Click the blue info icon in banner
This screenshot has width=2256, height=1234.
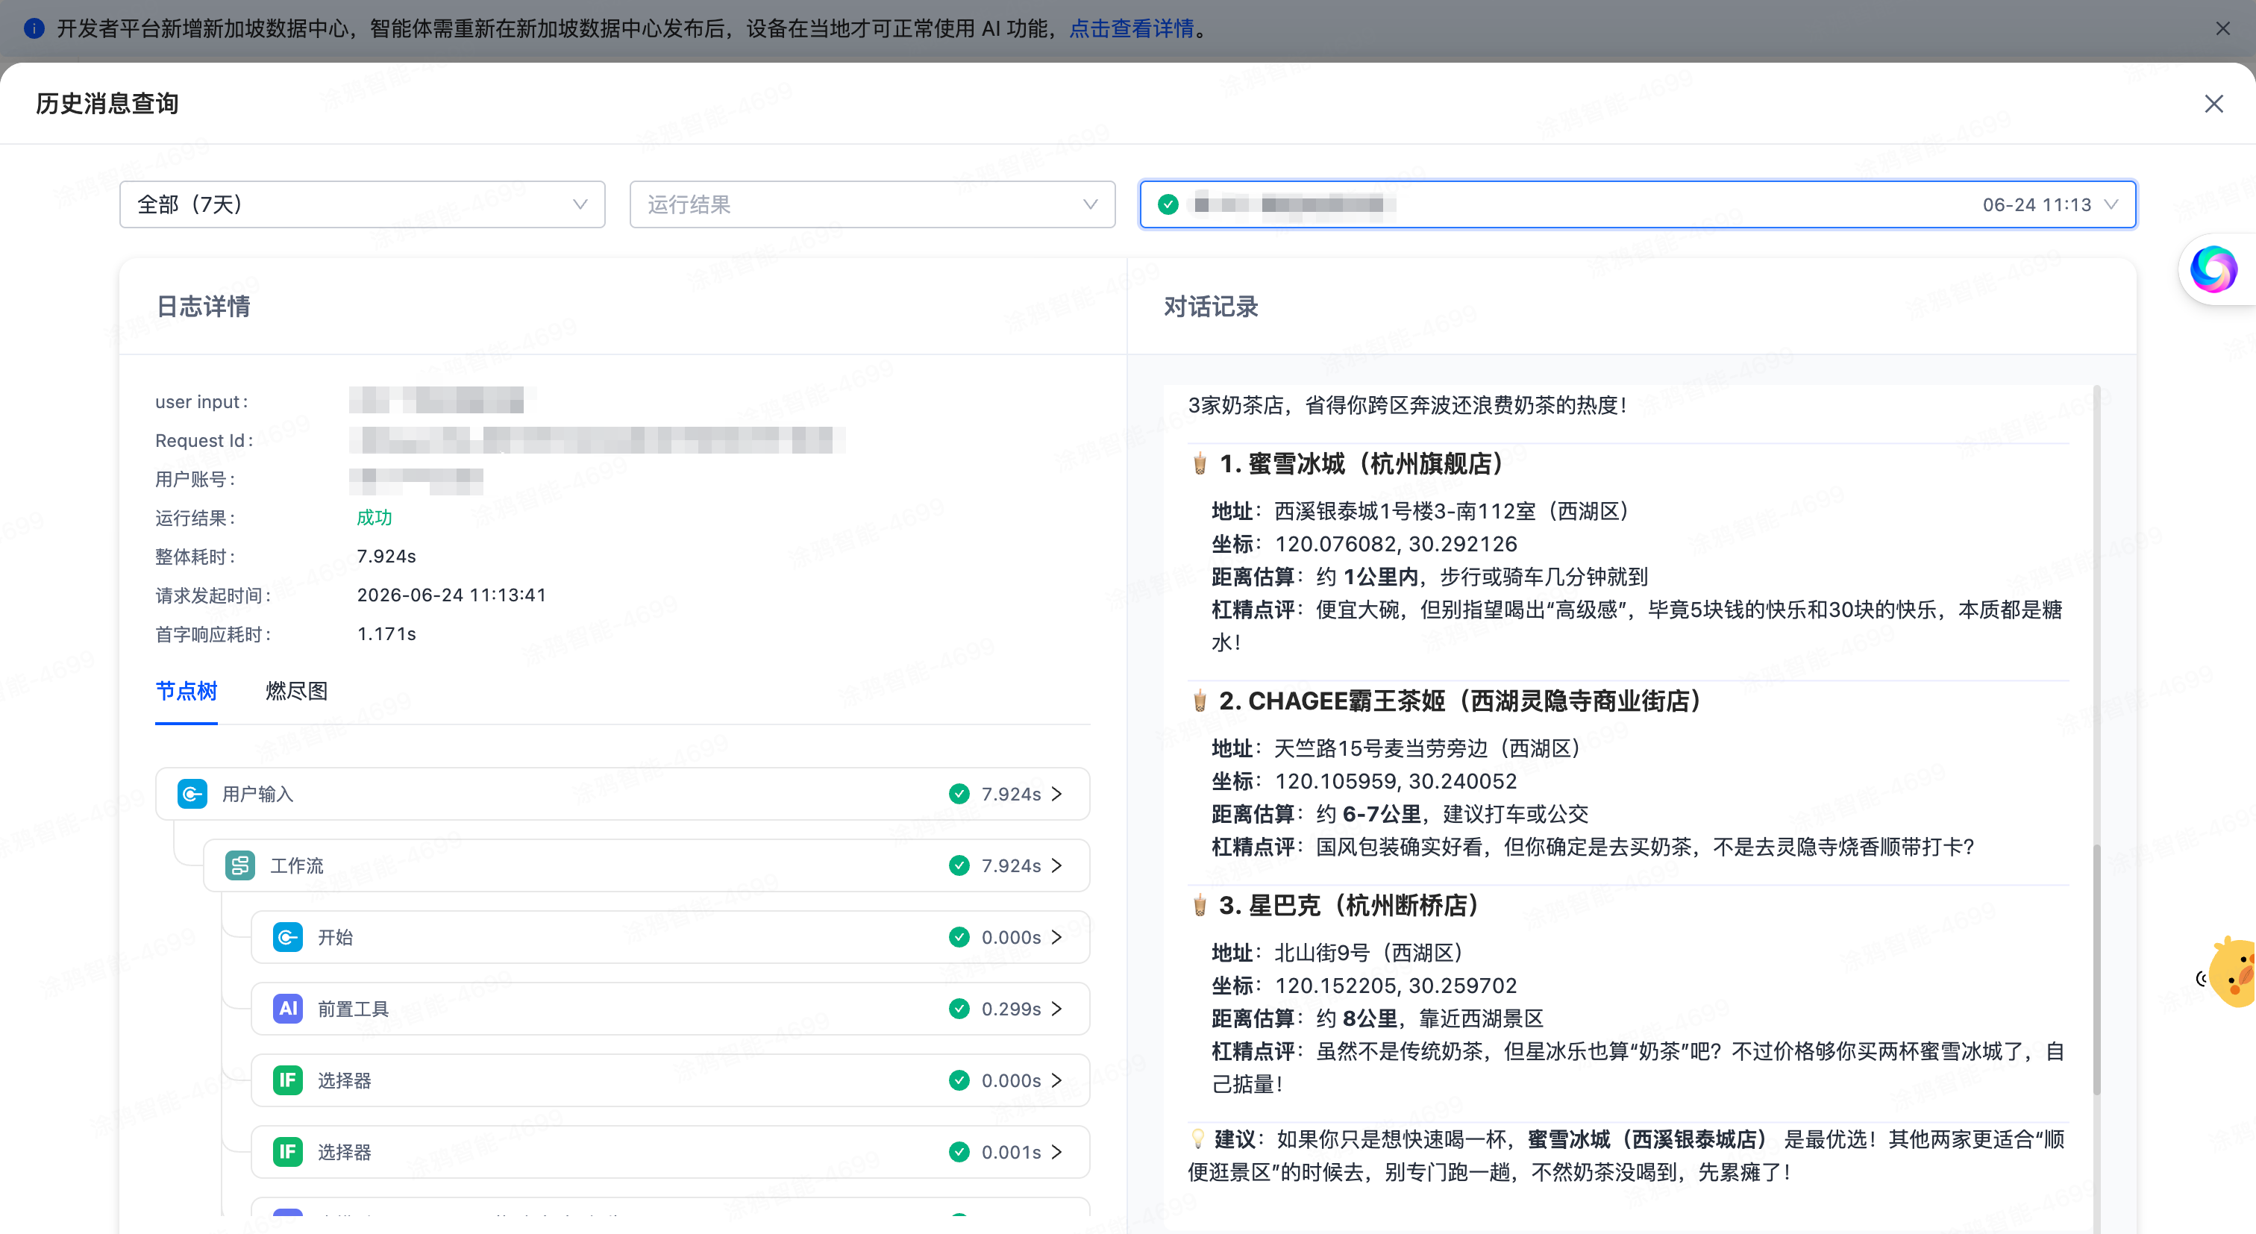tap(34, 29)
